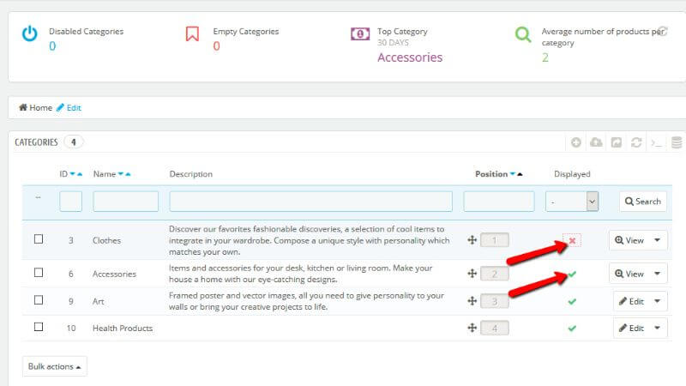Screen dimensions: 686x386
Task: Show SQL query terminal icon
Action: (656, 142)
